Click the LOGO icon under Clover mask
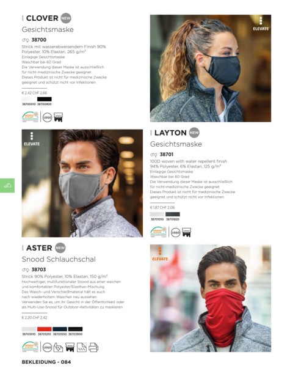The image size is (293, 371). pos(47,117)
